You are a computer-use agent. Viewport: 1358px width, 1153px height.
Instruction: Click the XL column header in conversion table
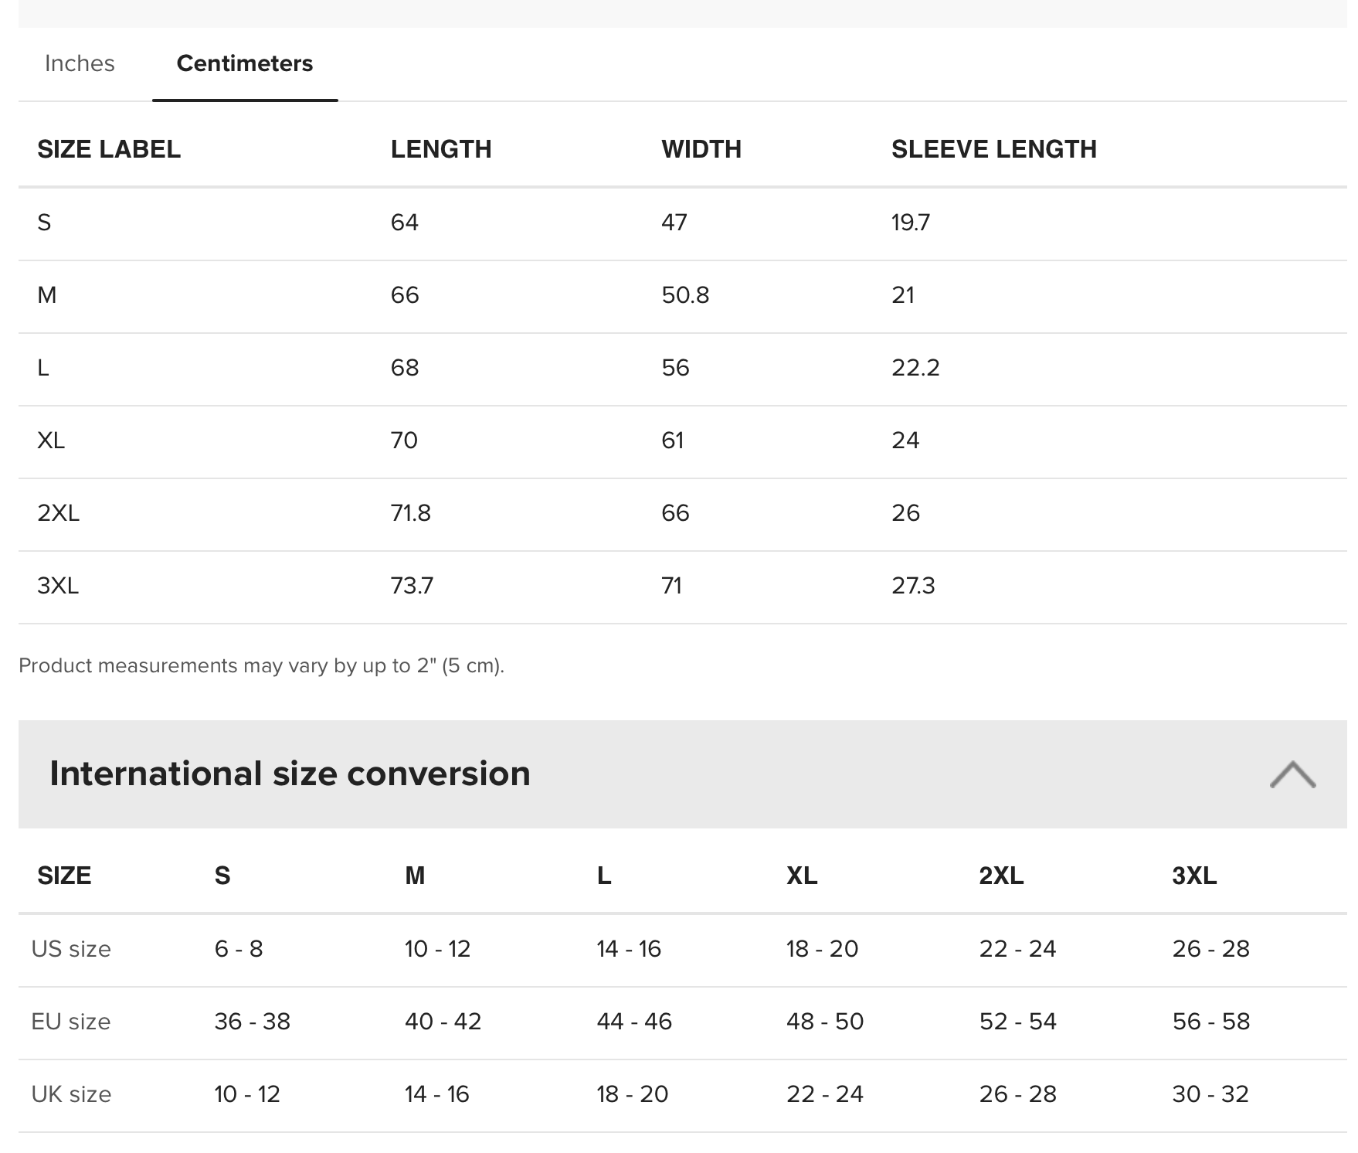802,876
